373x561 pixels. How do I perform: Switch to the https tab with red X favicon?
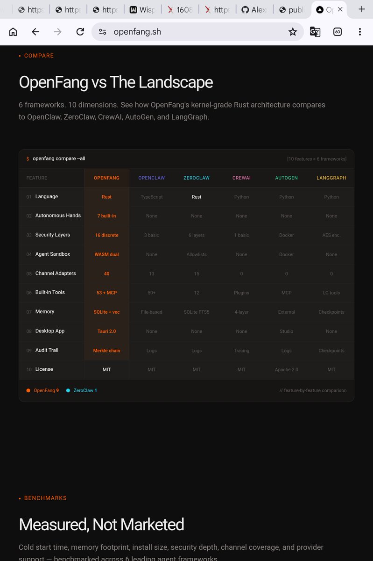218,9
